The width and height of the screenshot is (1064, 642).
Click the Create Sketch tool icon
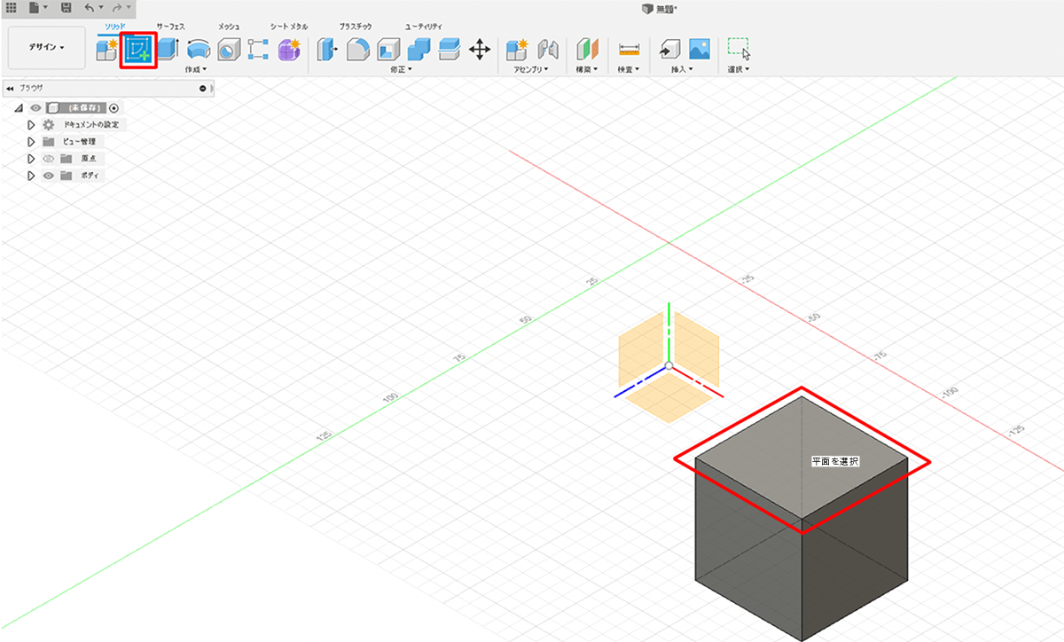pyautogui.click(x=137, y=50)
